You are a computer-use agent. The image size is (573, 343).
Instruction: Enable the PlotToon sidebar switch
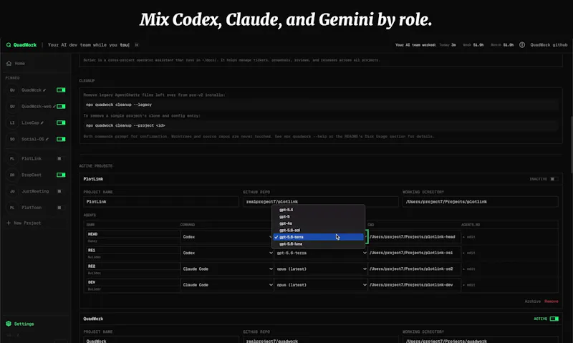(59, 208)
